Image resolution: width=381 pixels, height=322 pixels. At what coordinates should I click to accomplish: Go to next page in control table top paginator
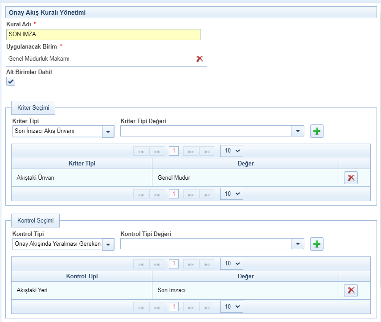(x=191, y=264)
